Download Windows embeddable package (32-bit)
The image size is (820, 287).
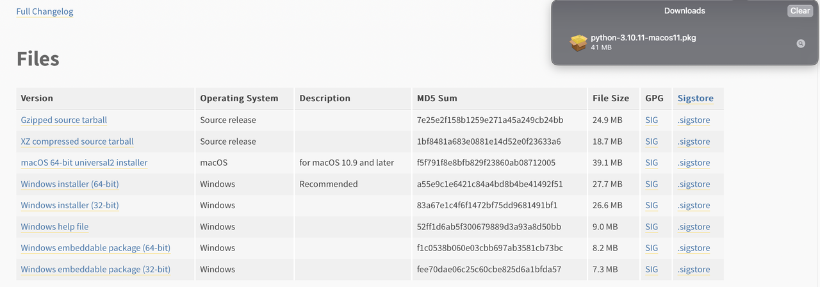click(x=96, y=269)
